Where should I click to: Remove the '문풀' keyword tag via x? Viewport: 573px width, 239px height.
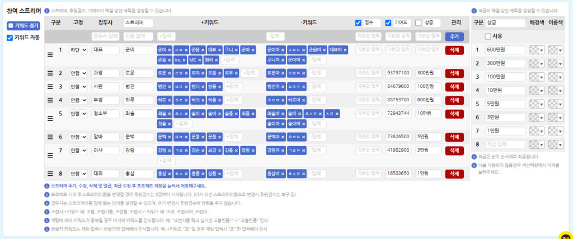(219, 137)
